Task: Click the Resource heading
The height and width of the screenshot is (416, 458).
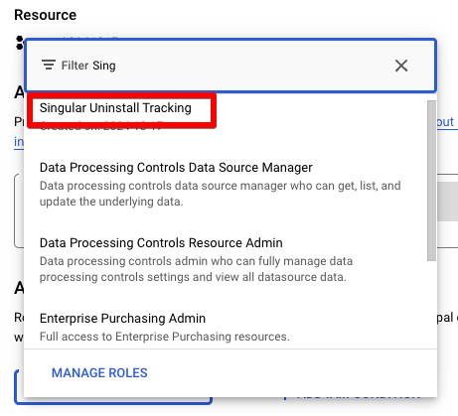Action: click(46, 15)
